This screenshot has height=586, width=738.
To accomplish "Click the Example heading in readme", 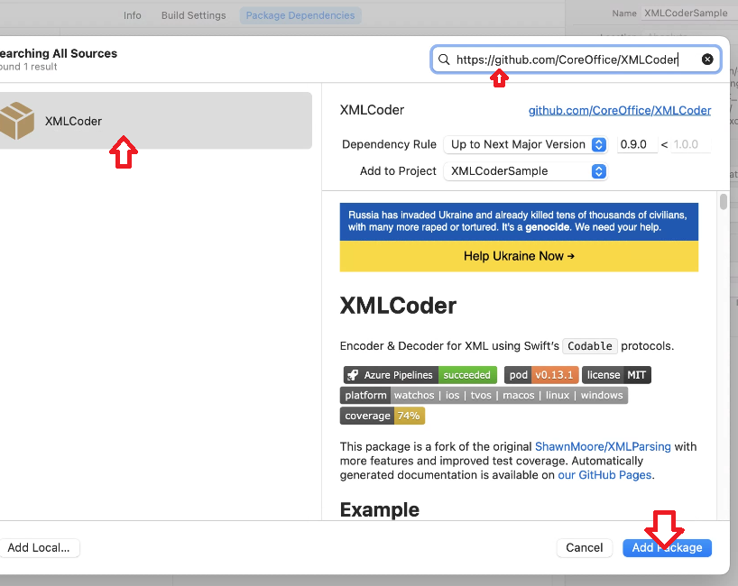I will (379, 509).
